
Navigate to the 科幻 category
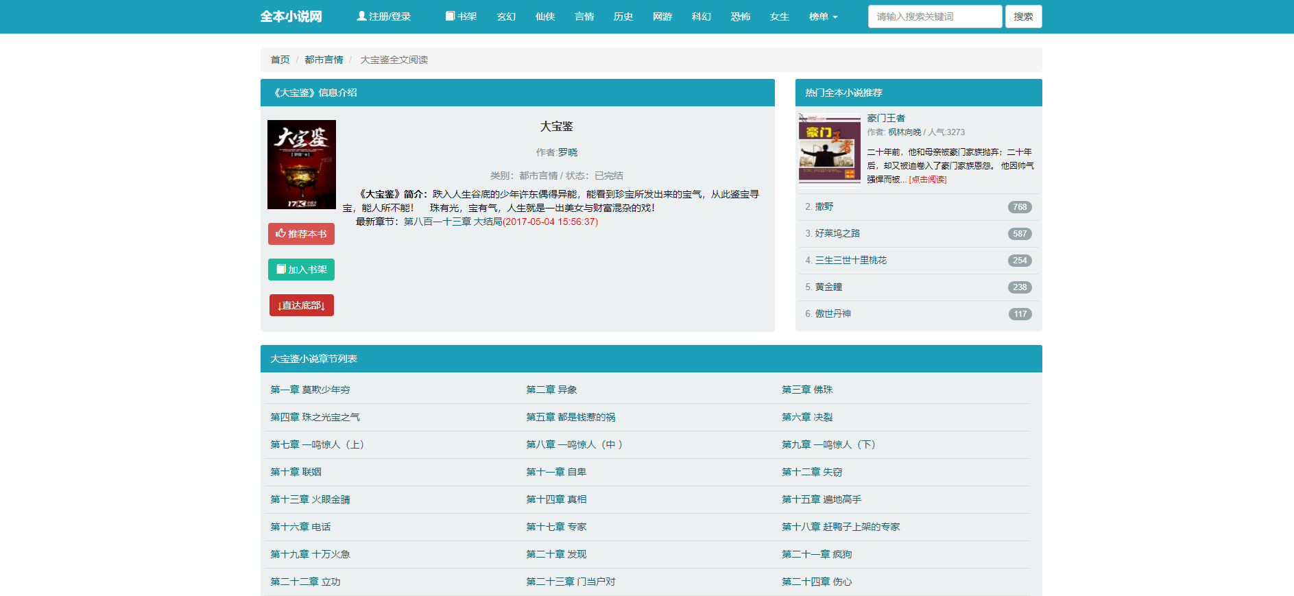[702, 16]
